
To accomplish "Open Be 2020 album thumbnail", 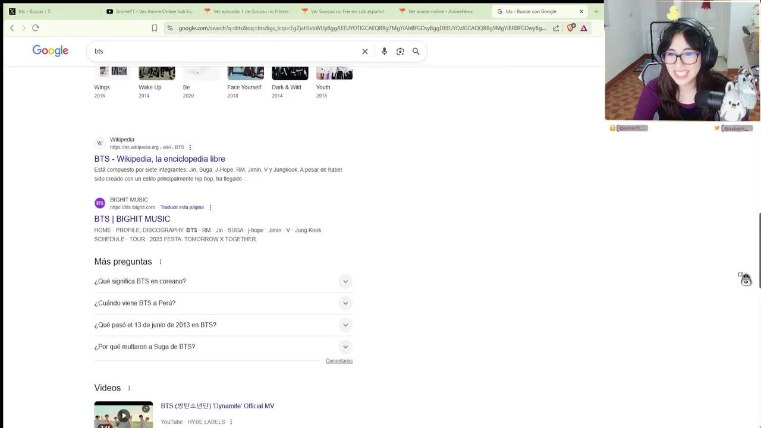I will pyautogui.click(x=201, y=74).
